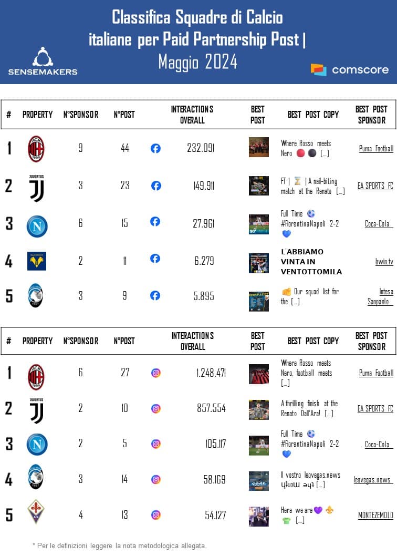Click AC Milan crest in the Facebook ranking
The height and width of the screenshot is (556, 397).
pyautogui.click(x=36, y=149)
